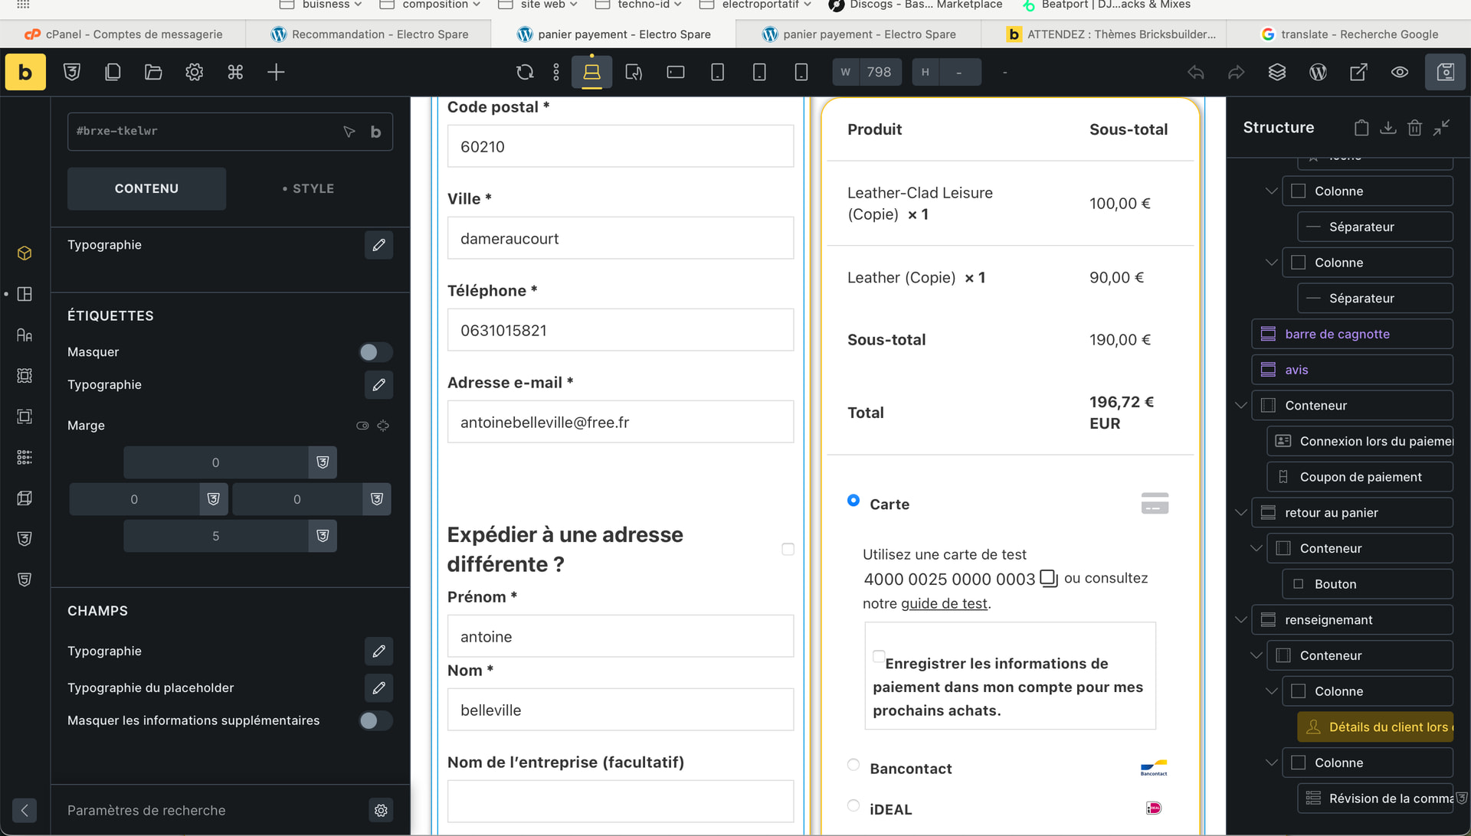
Task: Click the Téléphone input field
Action: tap(620, 330)
